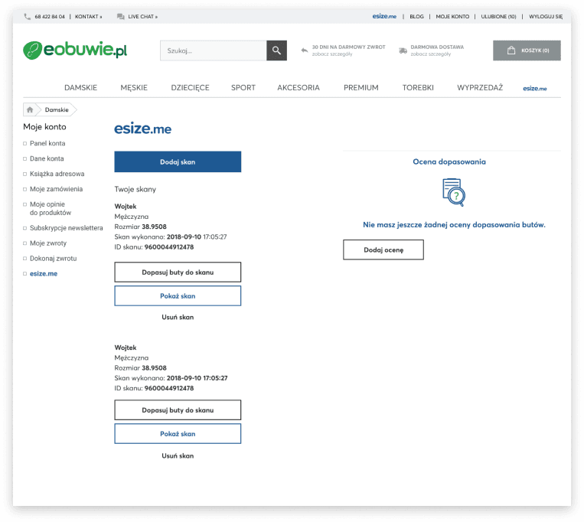The height and width of the screenshot is (522, 584).
Task: Click the KONTAKT link
Action: point(88,16)
